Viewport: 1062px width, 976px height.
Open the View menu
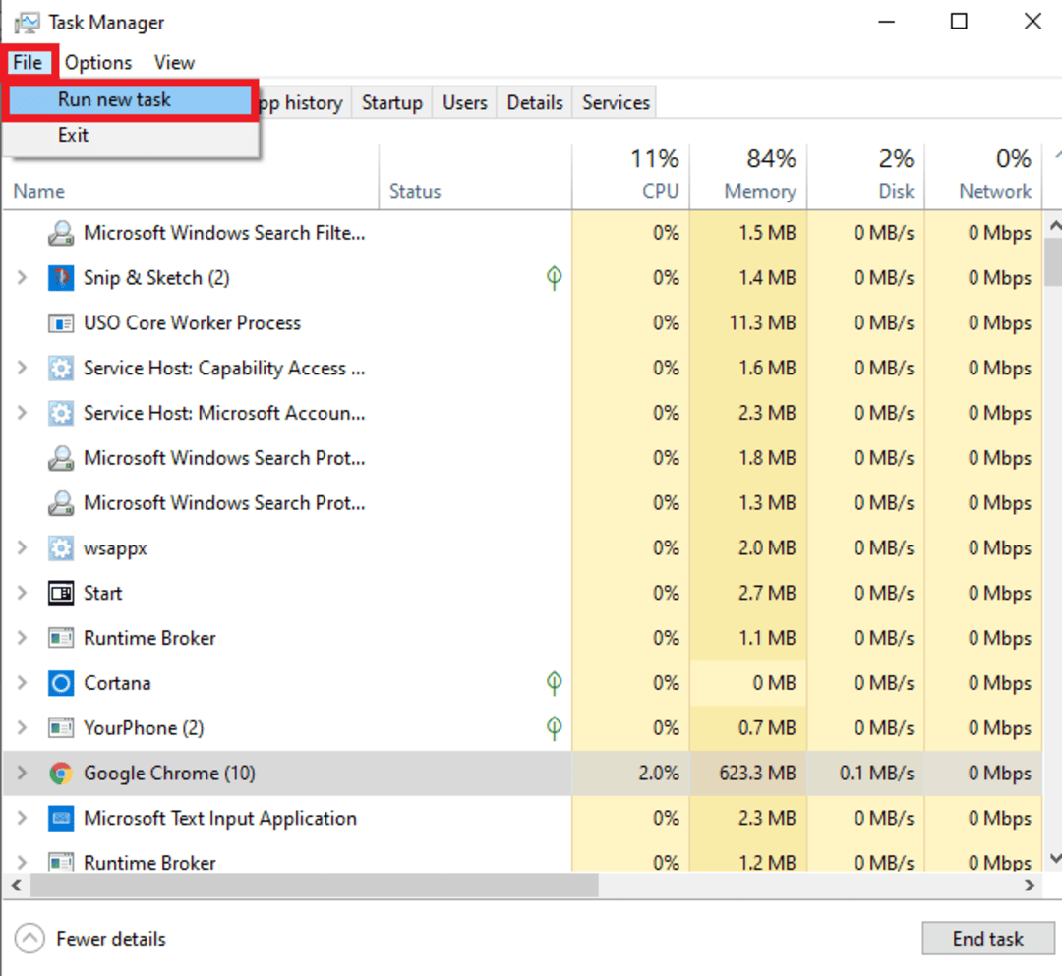pyautogui.click(x=174, y=63)
